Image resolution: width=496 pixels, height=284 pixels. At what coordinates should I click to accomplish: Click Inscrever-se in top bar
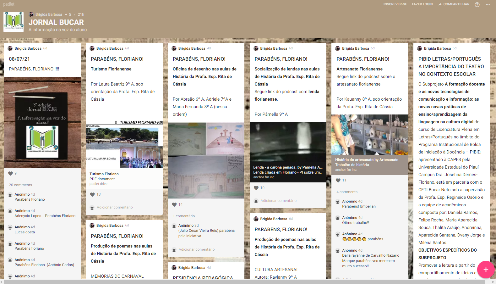pyautogui.click(x=395, y=4)
